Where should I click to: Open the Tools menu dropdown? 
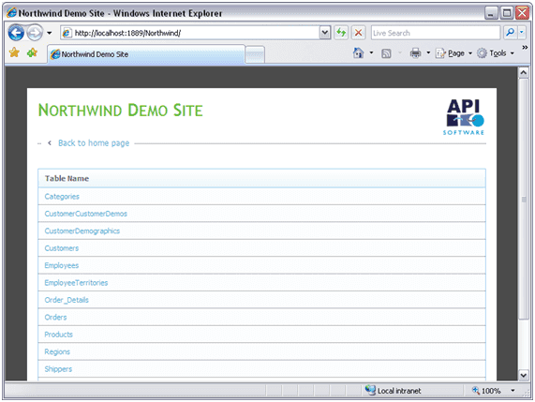tap(496, 53)
